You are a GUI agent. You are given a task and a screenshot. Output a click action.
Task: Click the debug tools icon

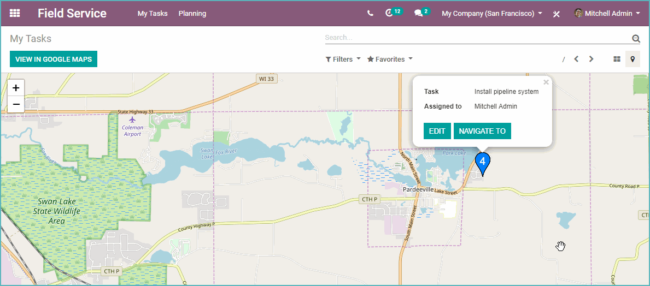[x=557, y=14]
